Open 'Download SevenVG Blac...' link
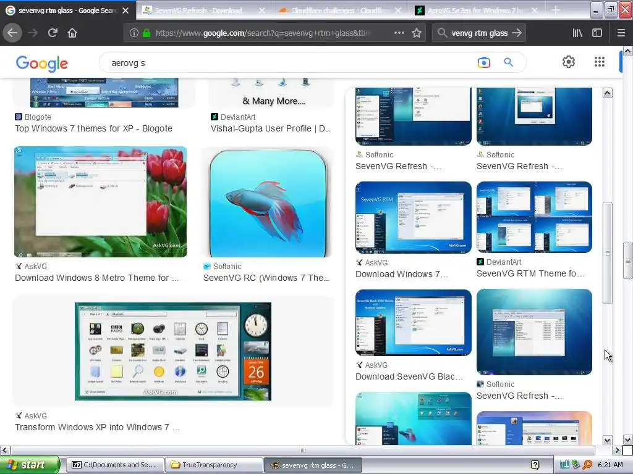The width and height of the screenshot is (633, 474). [409, 376]
